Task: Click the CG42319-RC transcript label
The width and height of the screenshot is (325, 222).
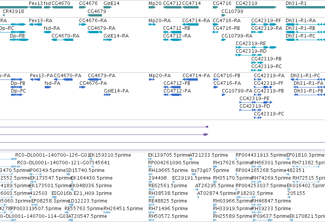Action: tap(267, 66)
